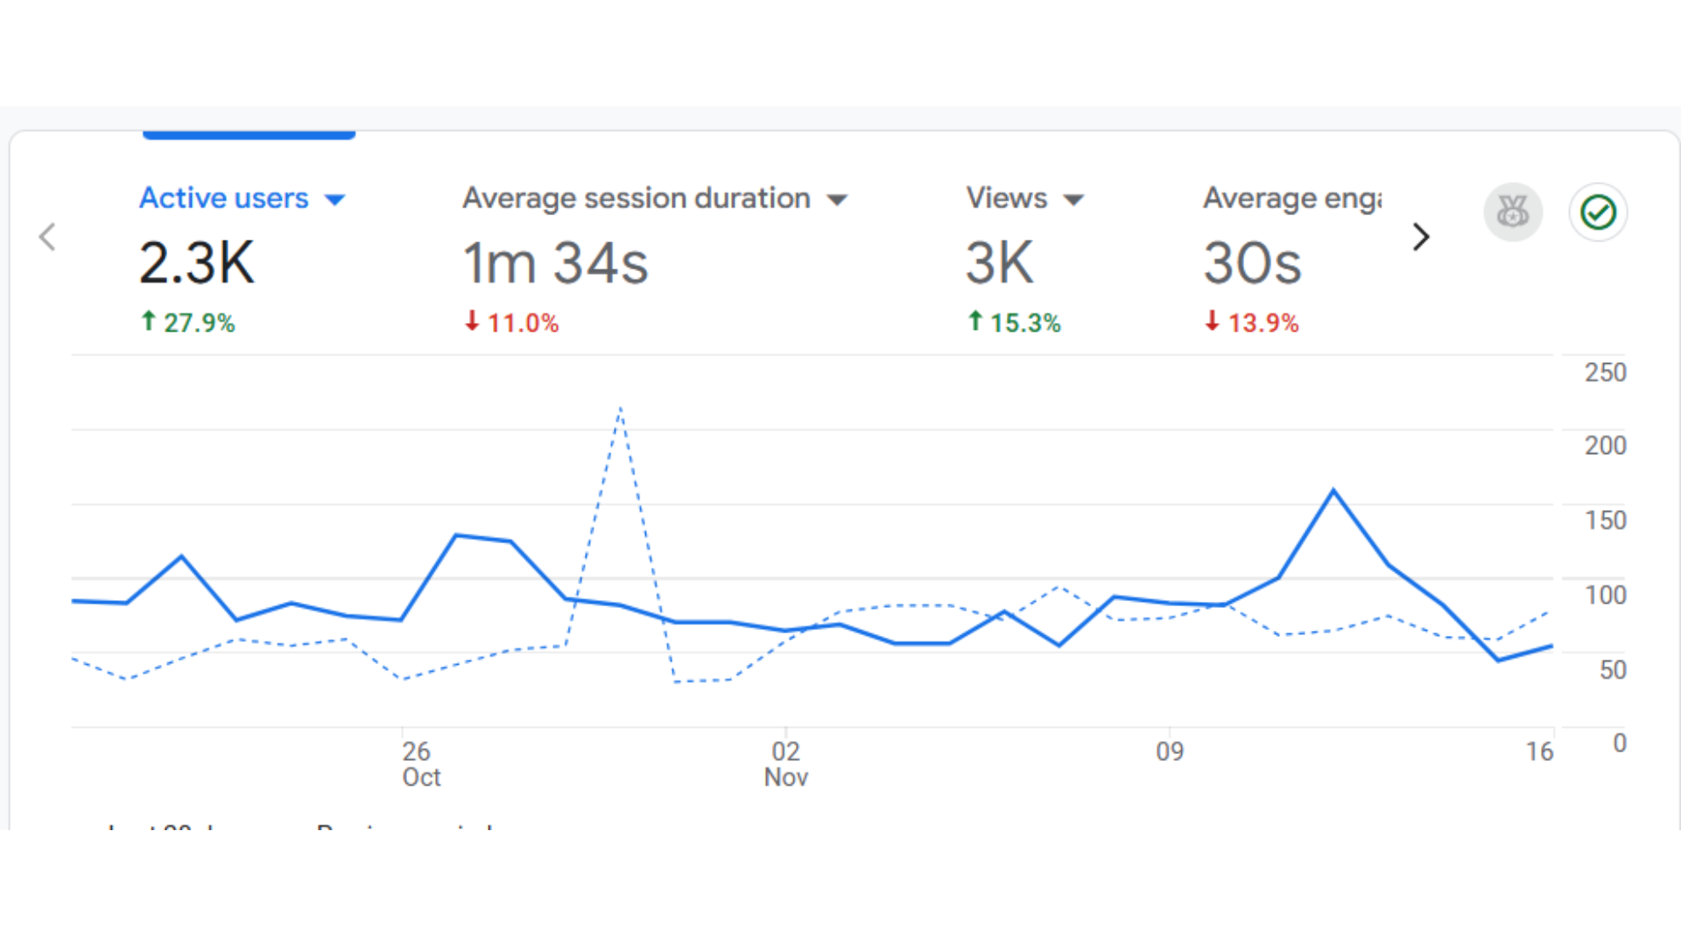Click the benchmarking medal icon
Screen dimensions: 1681x936
(x=1512, y=212)
